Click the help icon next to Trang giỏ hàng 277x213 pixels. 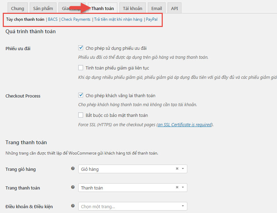coord(73,169)
